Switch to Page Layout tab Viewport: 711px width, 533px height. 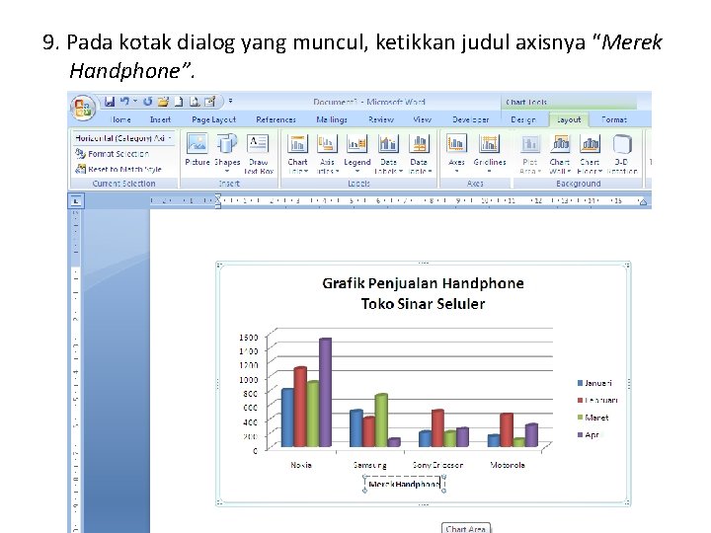coord(213,119)
